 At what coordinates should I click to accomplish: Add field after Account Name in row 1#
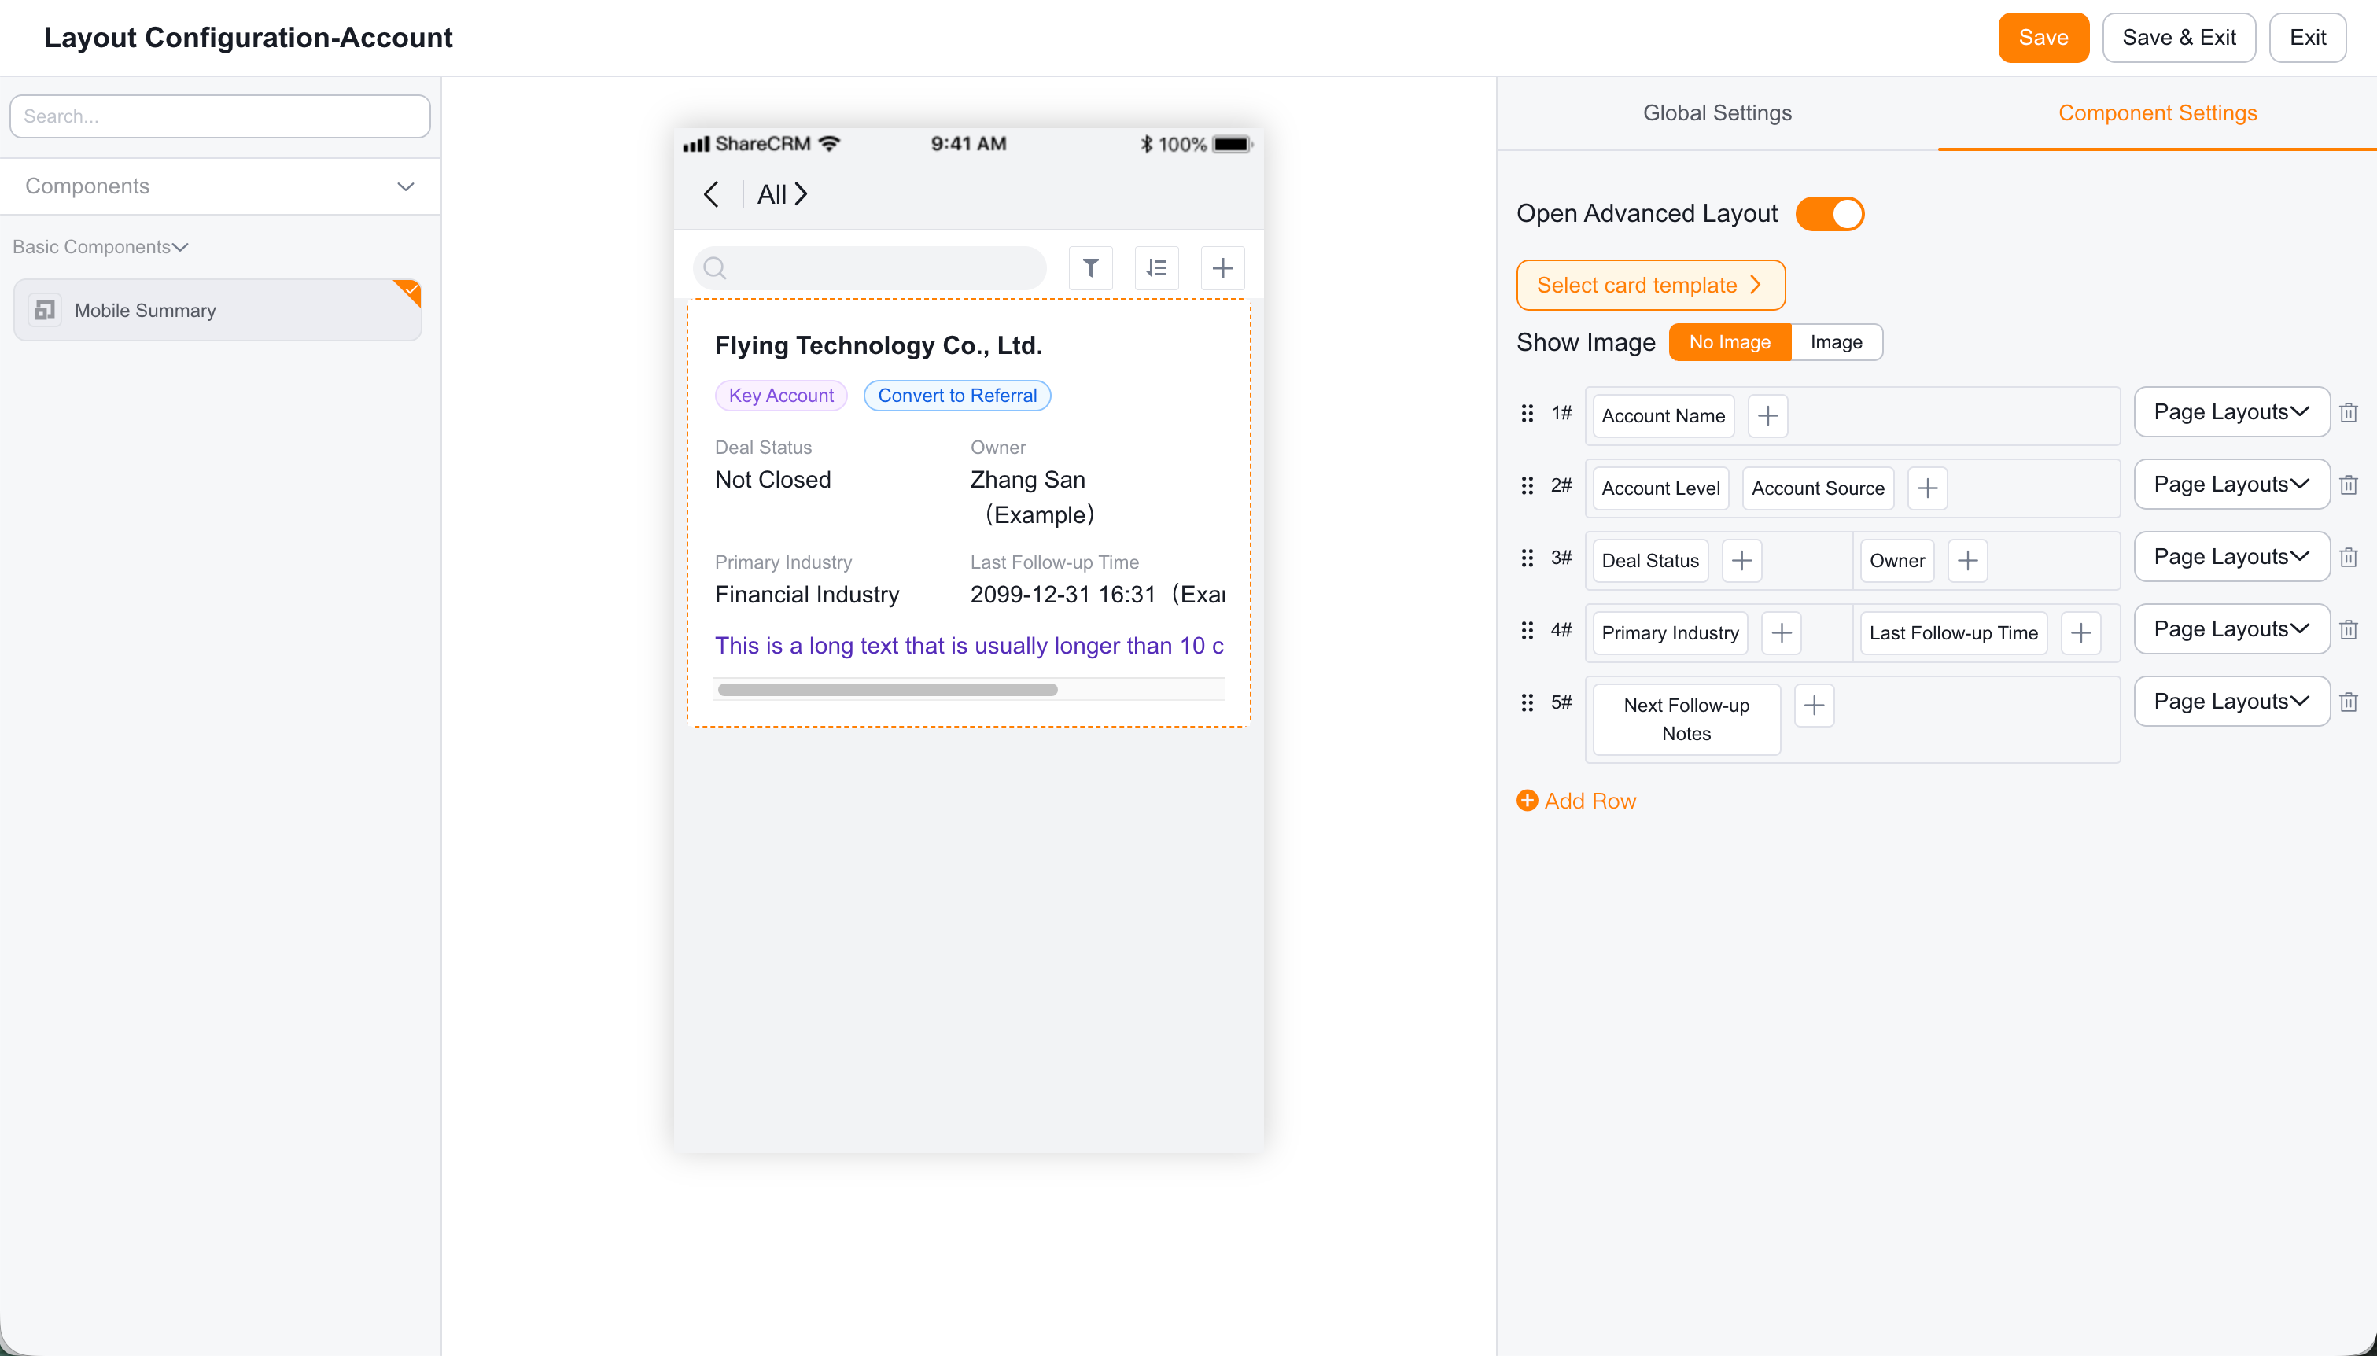point(1768,415)
